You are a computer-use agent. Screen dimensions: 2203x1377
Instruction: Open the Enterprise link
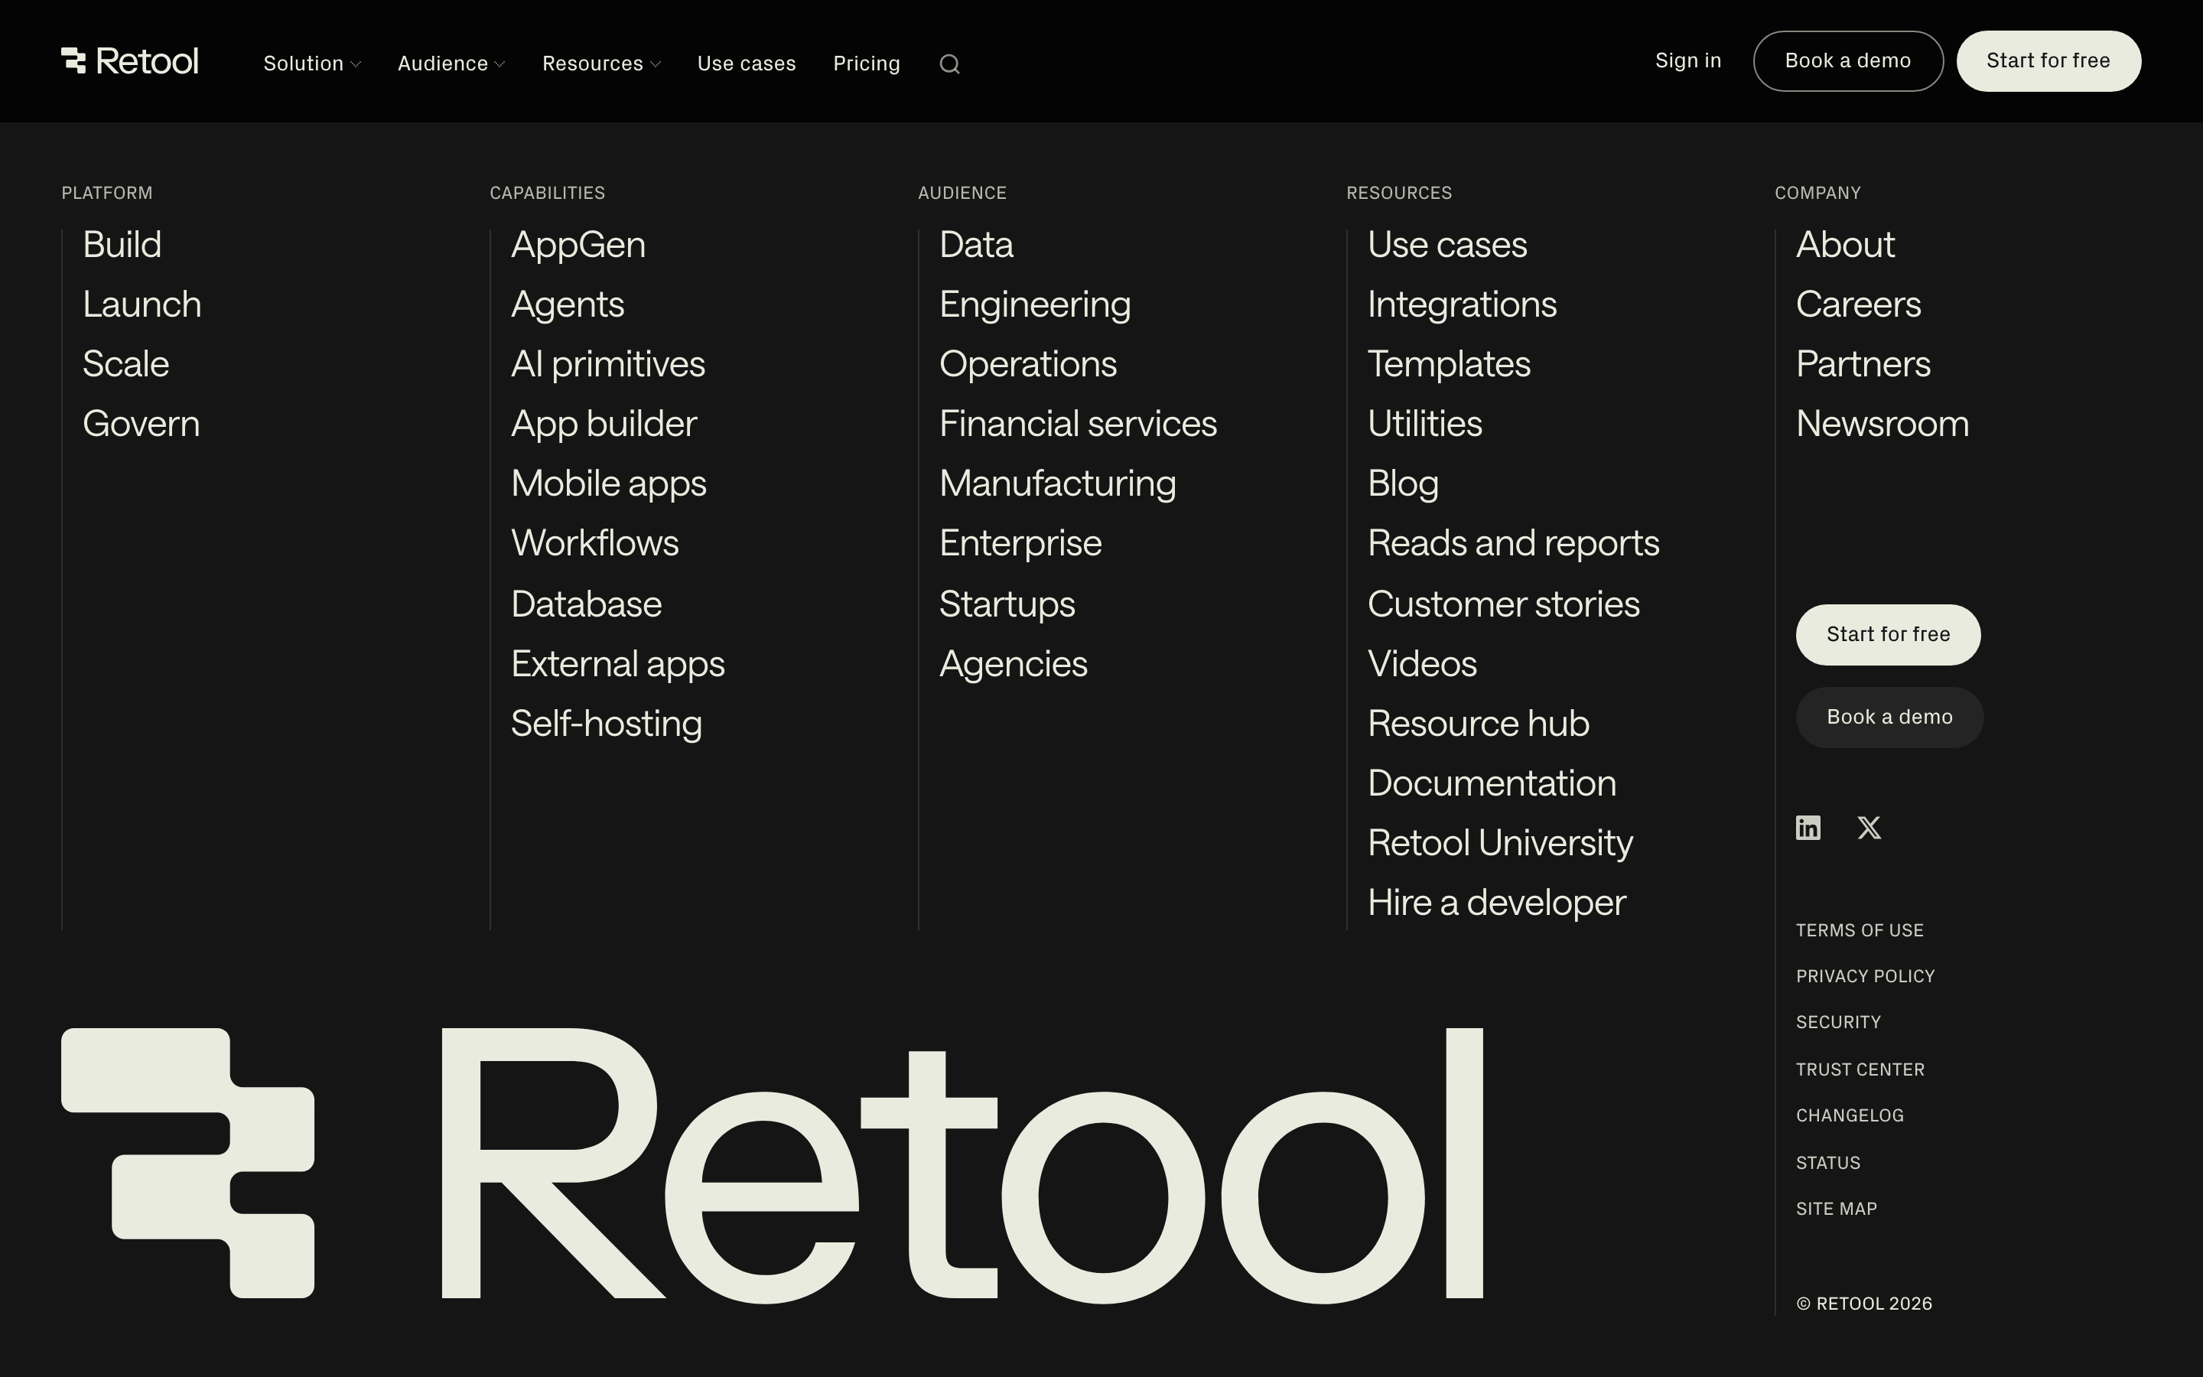coord(1020,543)
